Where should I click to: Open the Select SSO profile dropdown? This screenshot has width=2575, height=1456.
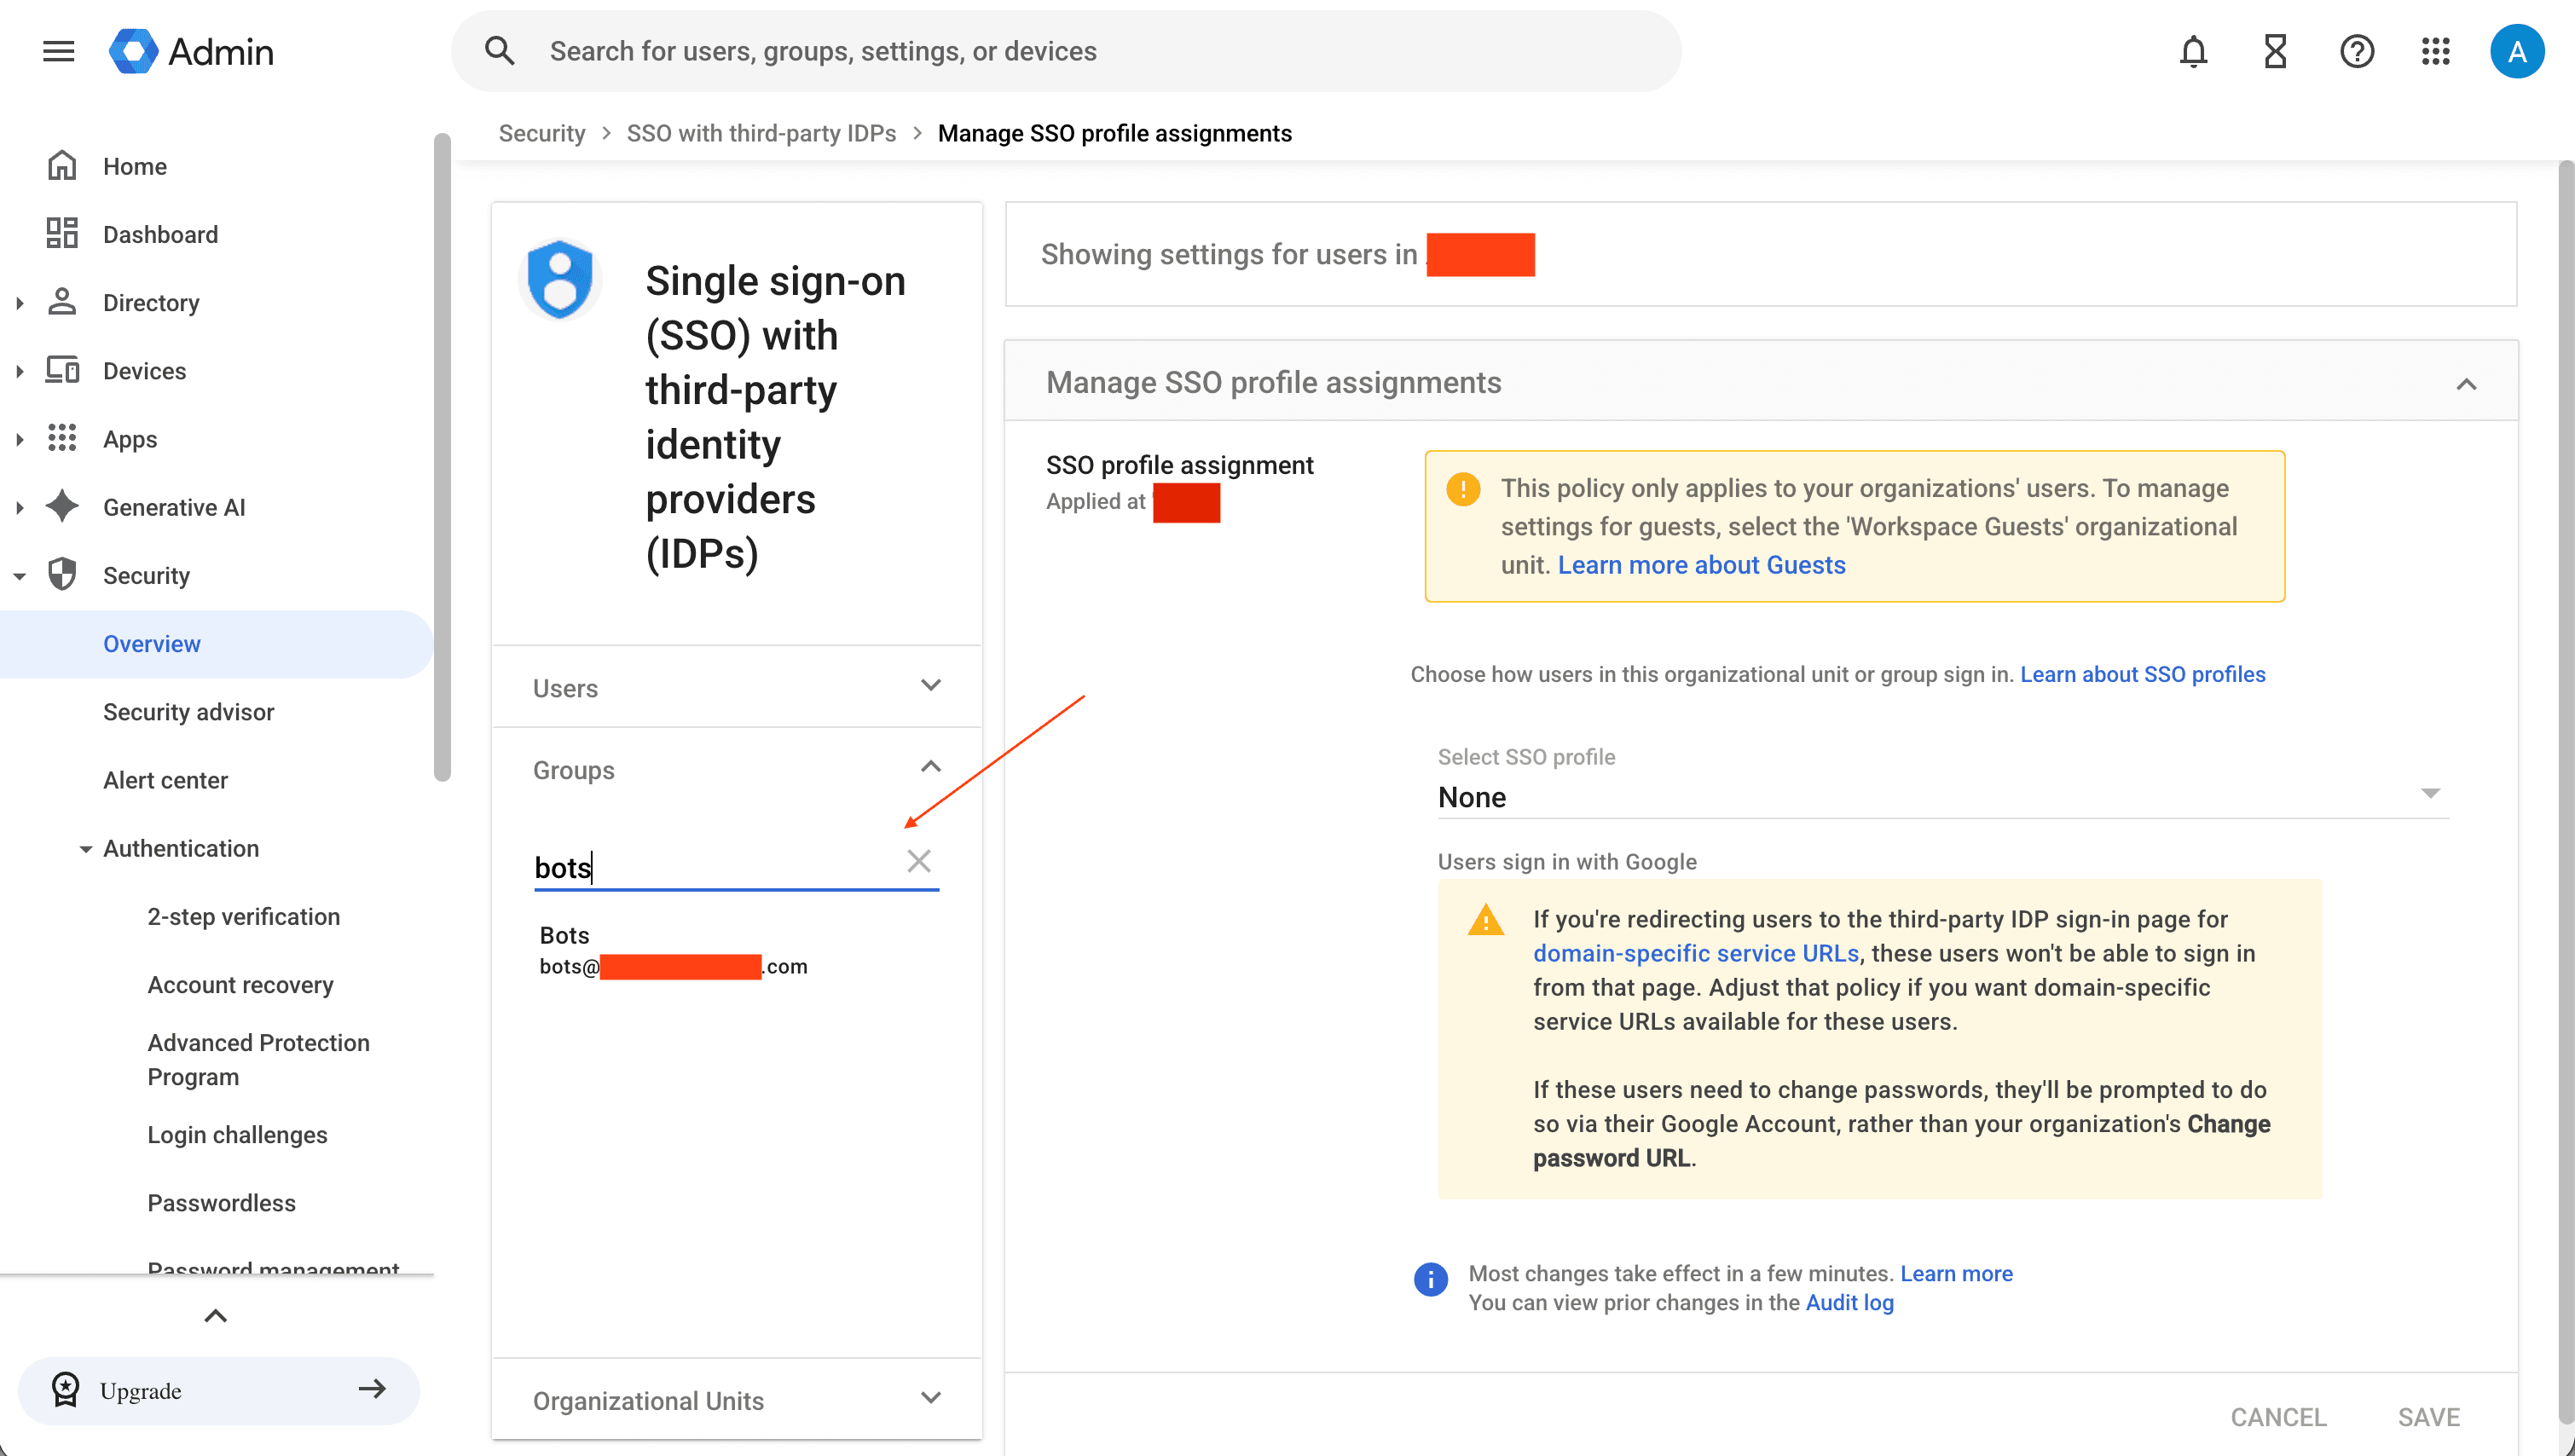1942,796
